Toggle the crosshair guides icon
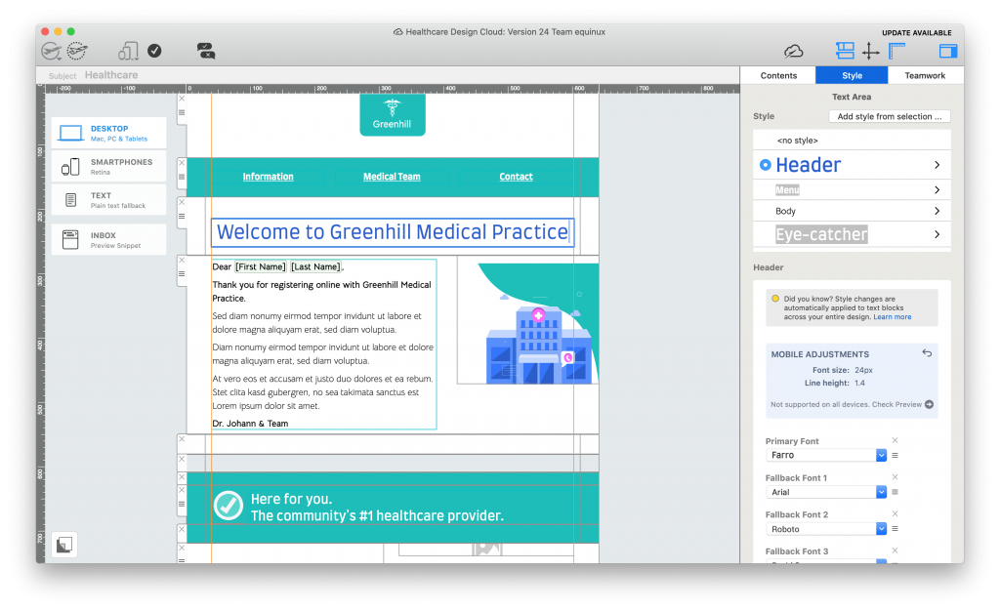The width and height of the screenshot is (1000, 611). [x=870, y=51]
